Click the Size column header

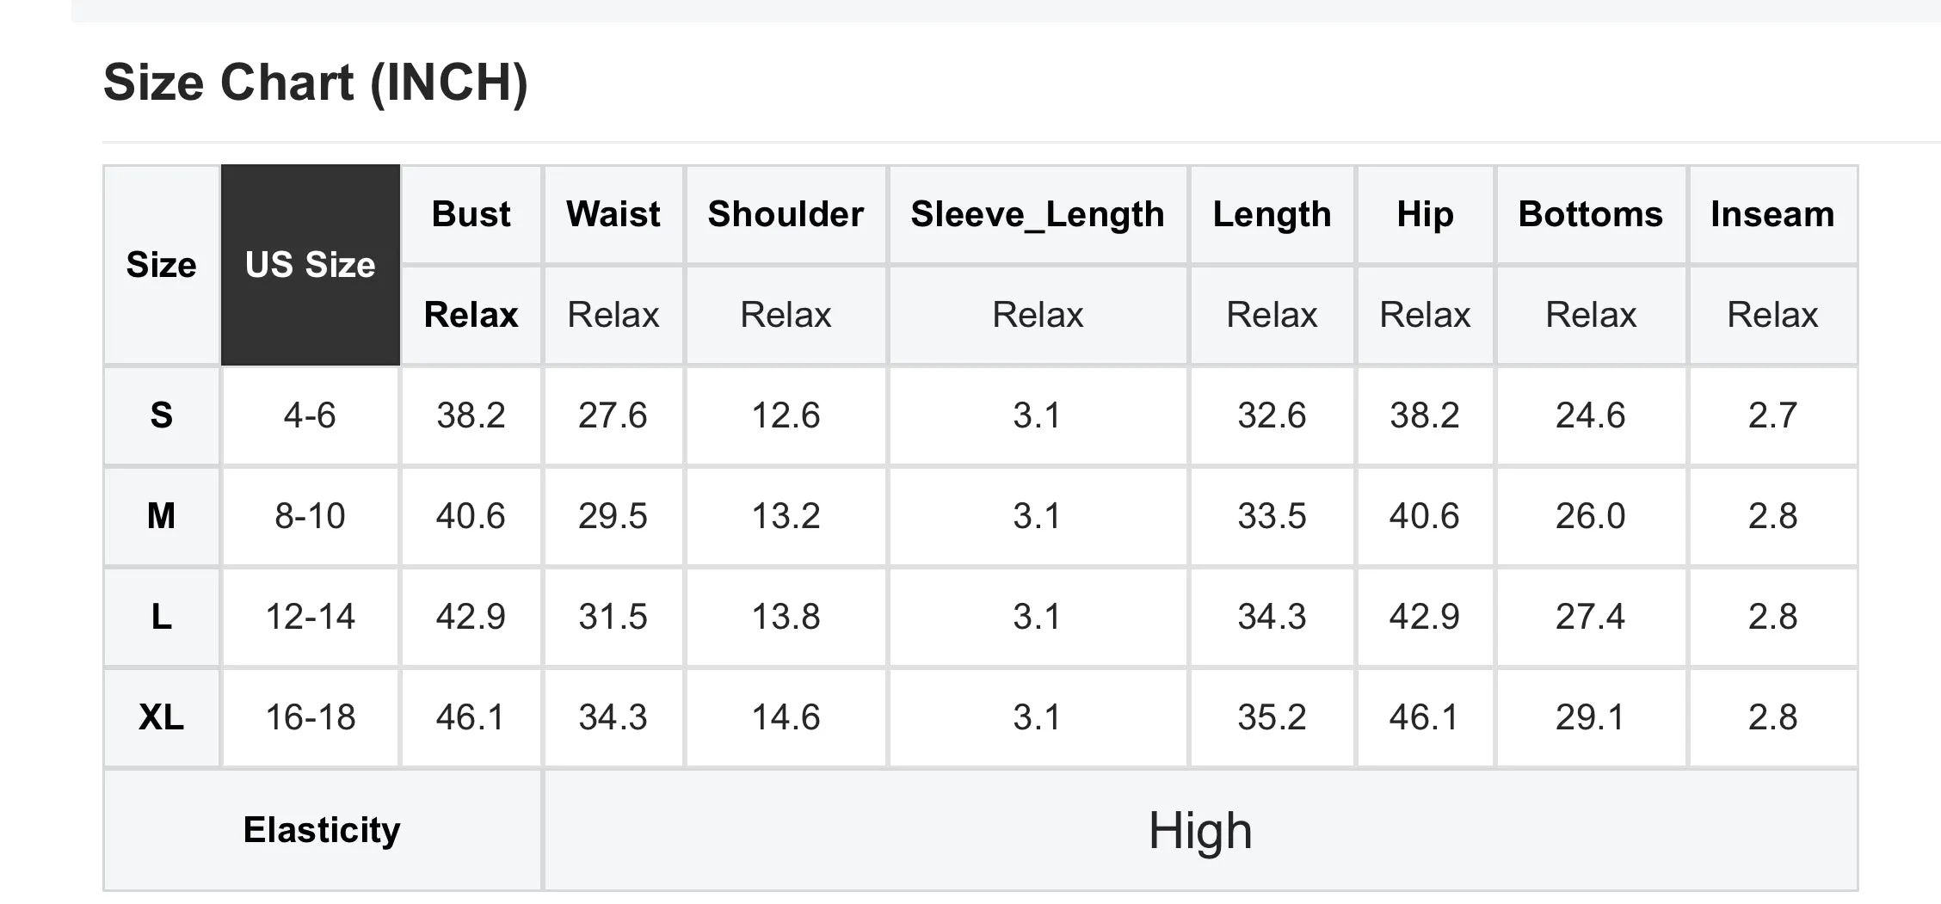point(162,265)
